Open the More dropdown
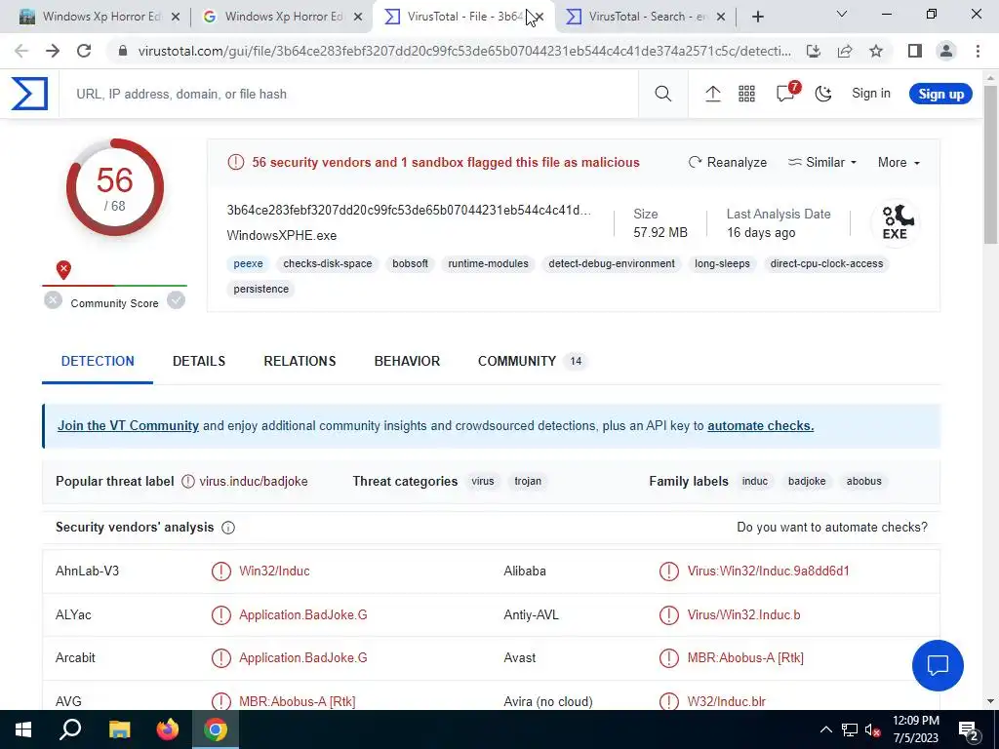 tap(899, 163)
